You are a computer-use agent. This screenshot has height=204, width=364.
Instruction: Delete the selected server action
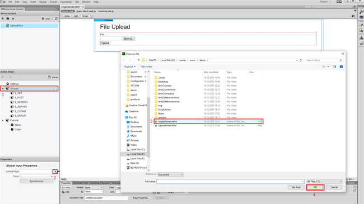click(13, 18)
